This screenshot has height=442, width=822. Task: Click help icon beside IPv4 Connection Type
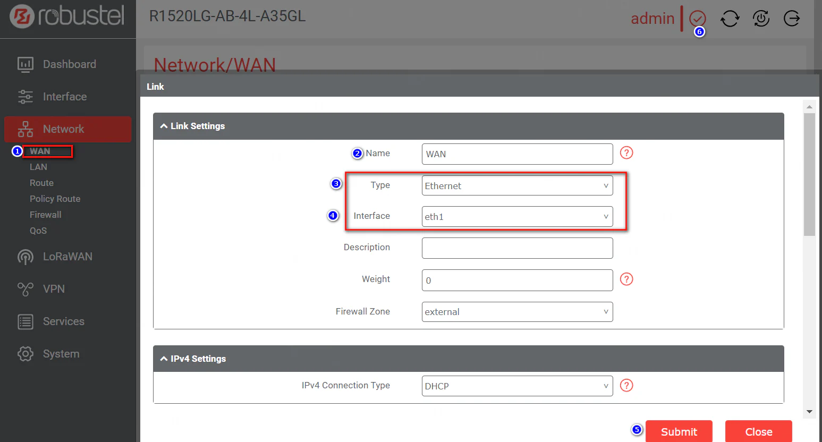626,386
